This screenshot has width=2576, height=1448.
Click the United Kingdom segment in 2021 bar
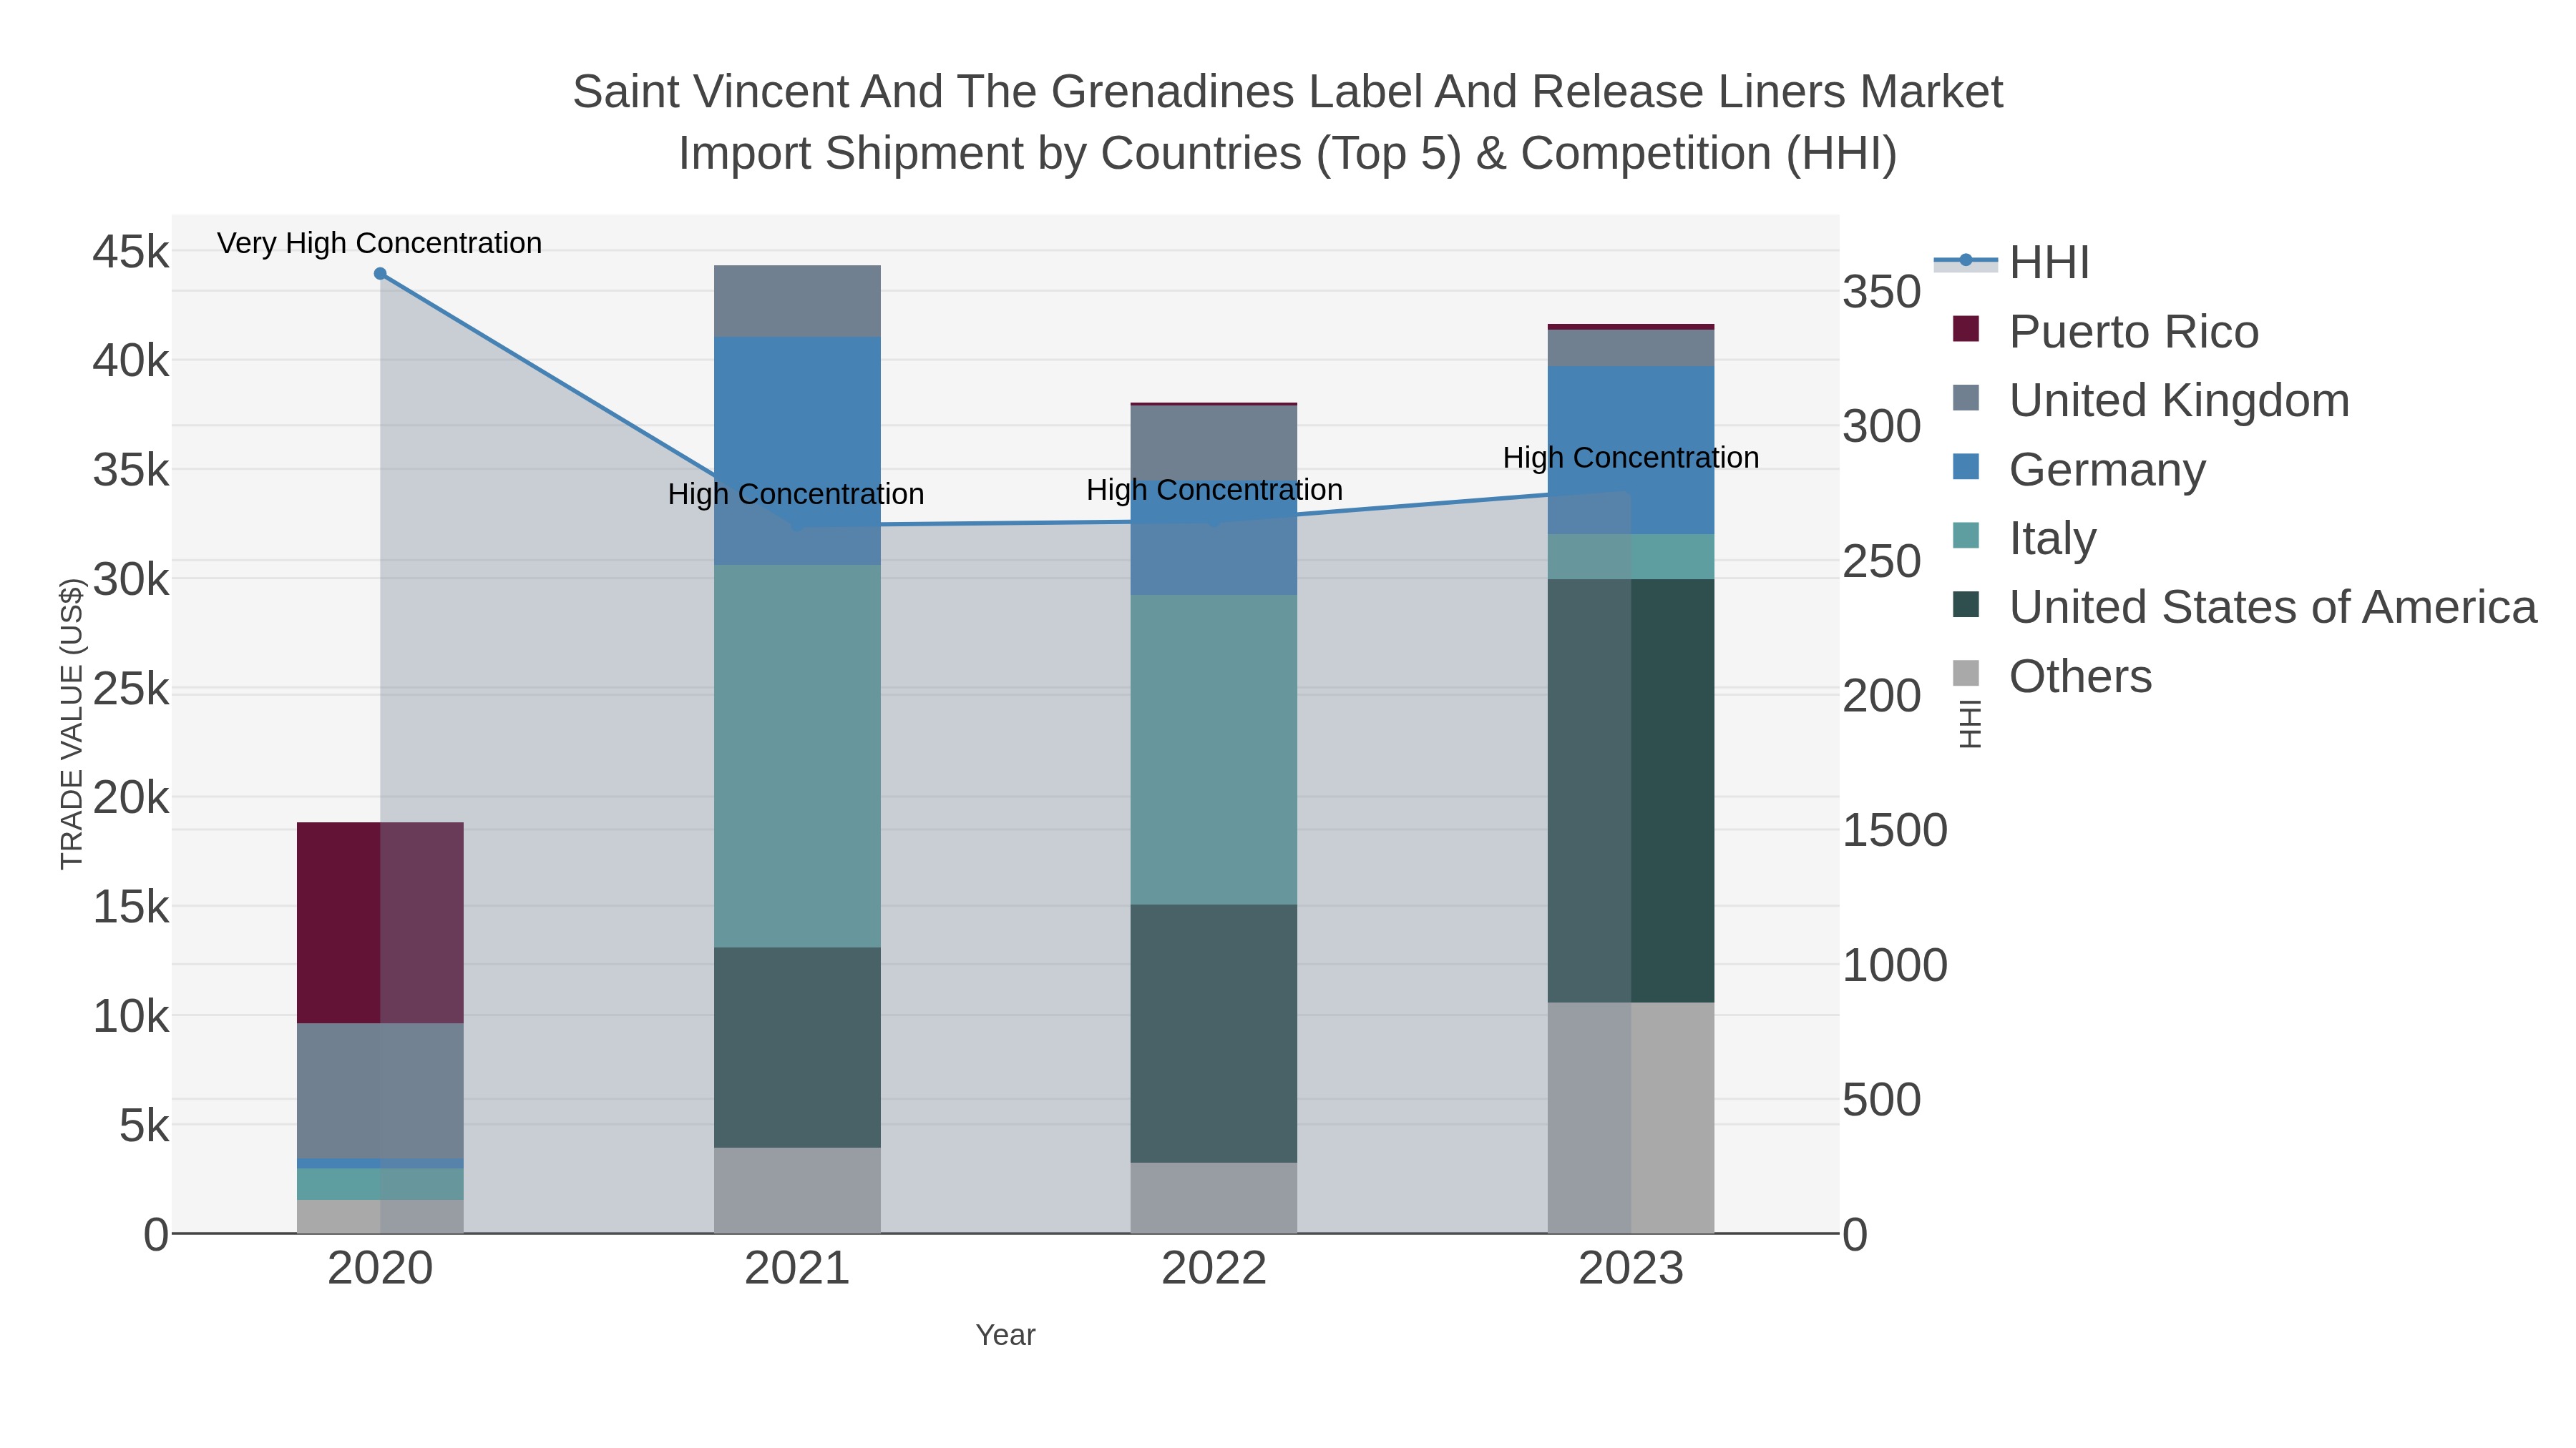click(x=797, y=301)
